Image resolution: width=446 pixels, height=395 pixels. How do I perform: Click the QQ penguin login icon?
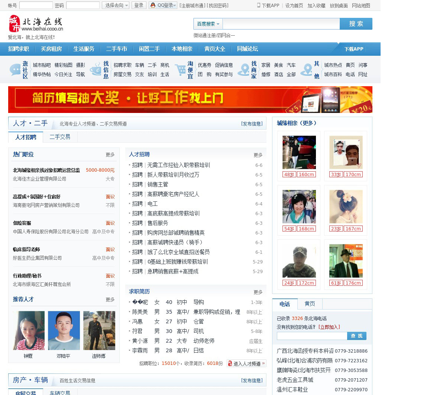click(153, 5)
